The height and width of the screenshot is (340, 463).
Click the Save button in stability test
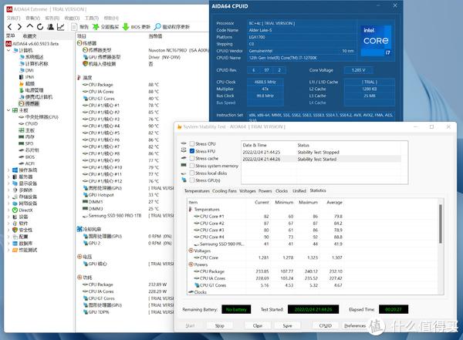(287, 325)
